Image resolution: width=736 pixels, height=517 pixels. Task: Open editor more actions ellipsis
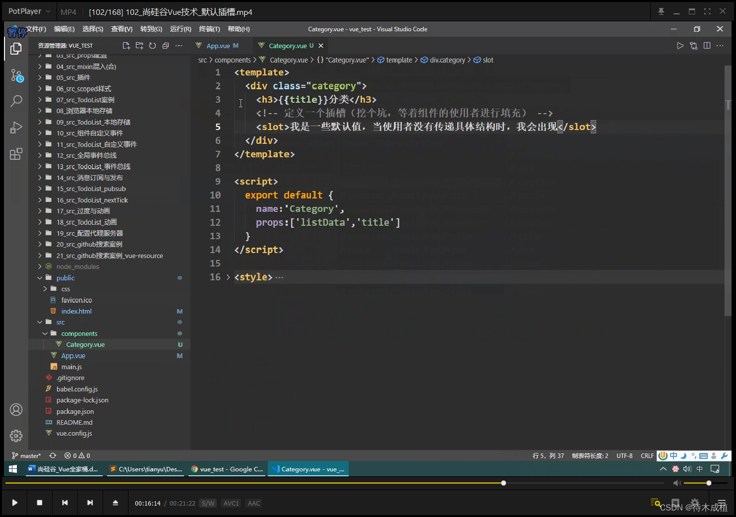click(x=720, y=46)
